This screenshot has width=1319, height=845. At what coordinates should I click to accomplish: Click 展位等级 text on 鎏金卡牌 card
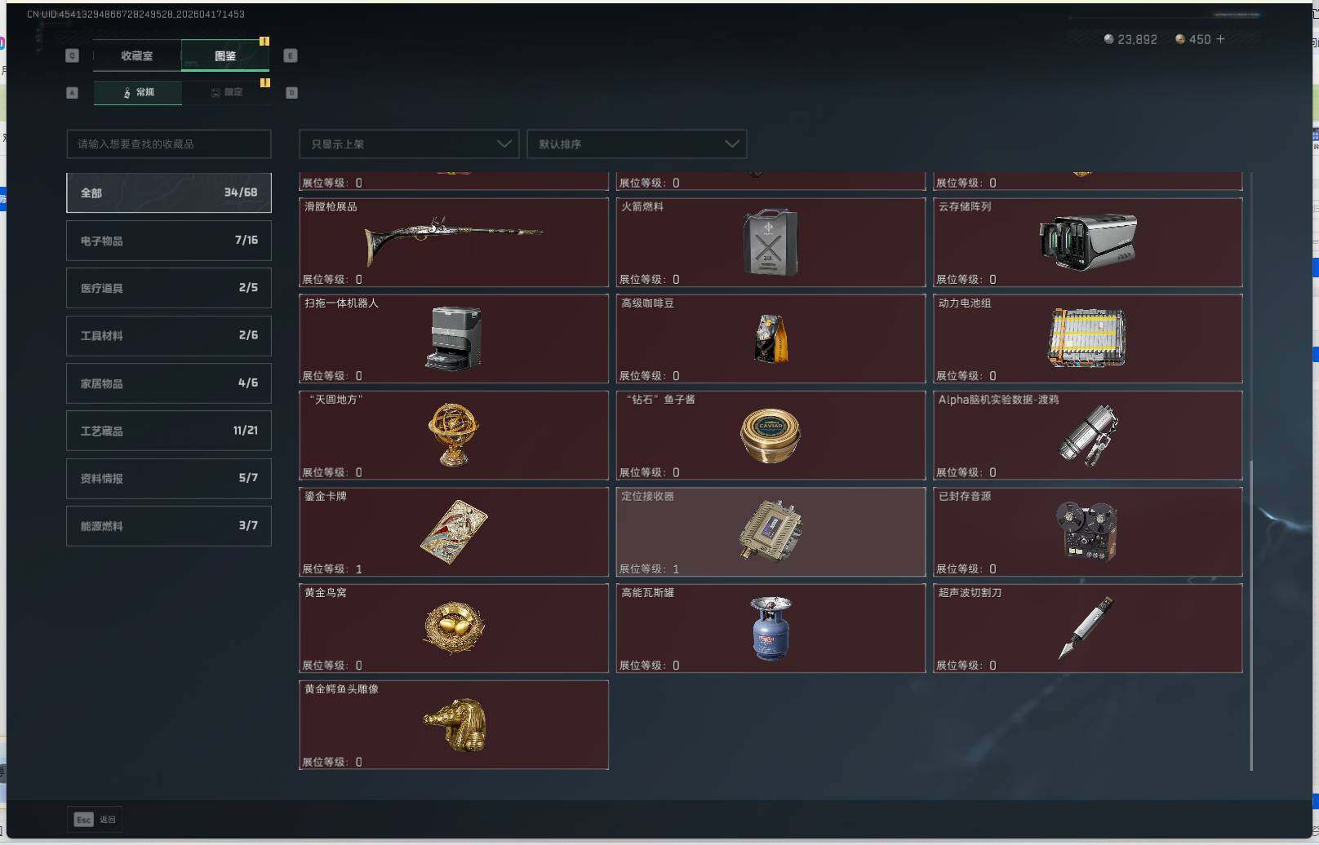tap(332, 568)
